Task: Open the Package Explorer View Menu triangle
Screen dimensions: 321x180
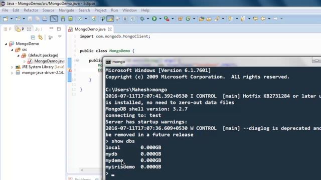Action: click(60, 36)
